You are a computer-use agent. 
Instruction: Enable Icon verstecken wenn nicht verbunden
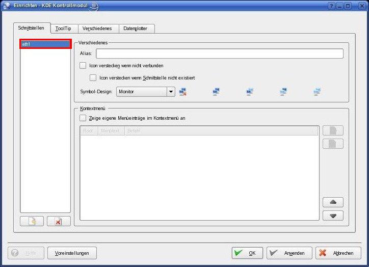[83, 65]
